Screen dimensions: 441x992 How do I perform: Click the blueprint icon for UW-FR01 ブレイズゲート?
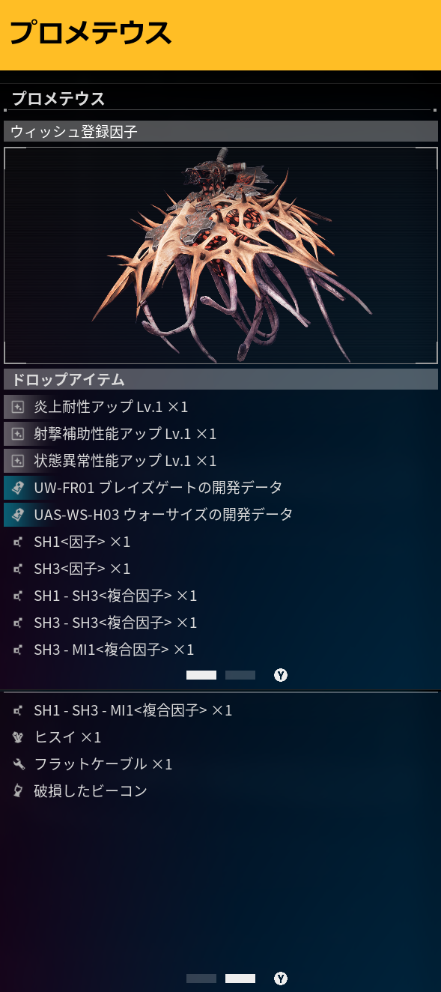(18, 489)
